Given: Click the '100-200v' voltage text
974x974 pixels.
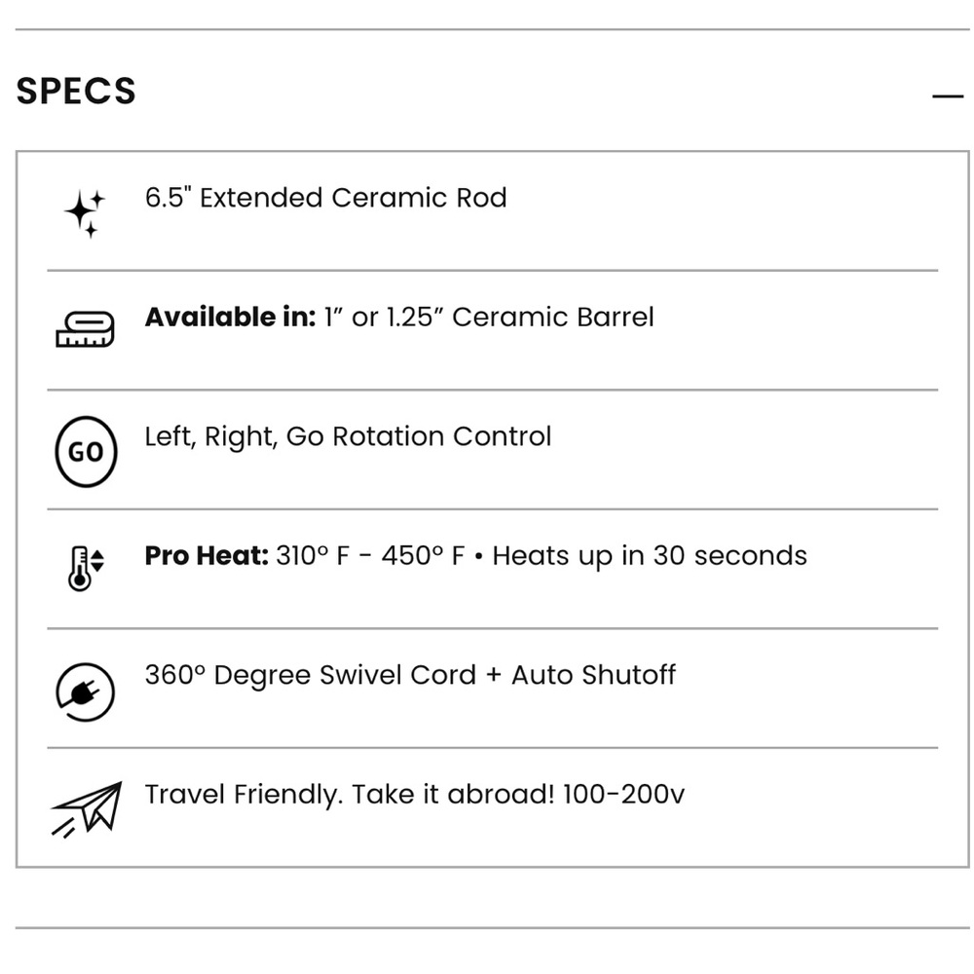Looking at the screenshot, I should (x=623, y=795).
